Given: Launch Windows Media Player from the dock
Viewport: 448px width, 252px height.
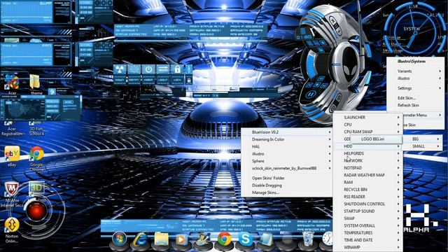Looking at the screenshot, I should point(181,239).
